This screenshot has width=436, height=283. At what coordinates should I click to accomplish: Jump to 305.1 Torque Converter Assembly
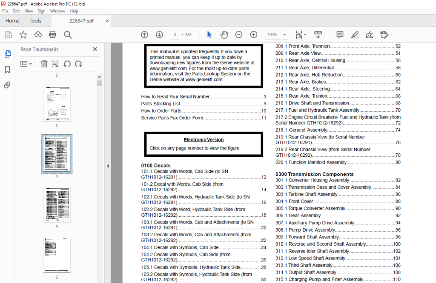pos(338,208)
